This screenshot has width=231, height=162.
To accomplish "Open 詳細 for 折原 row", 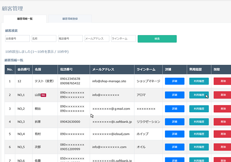I will [175, 122].
